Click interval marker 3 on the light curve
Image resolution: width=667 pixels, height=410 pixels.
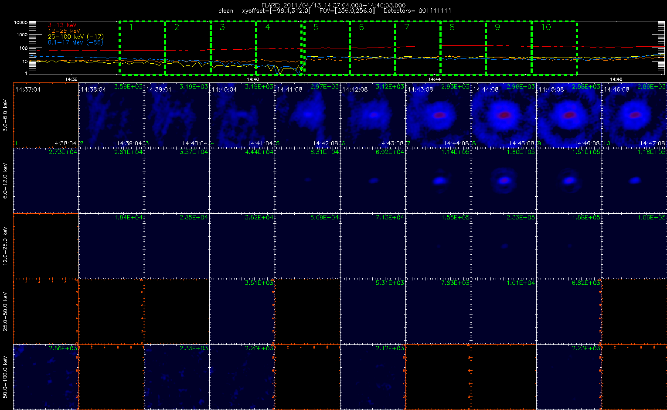click(222, 27)
